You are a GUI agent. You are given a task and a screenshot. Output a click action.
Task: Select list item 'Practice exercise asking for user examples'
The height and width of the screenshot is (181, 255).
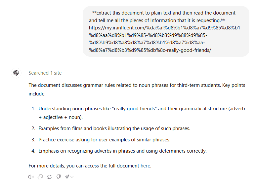105,140
